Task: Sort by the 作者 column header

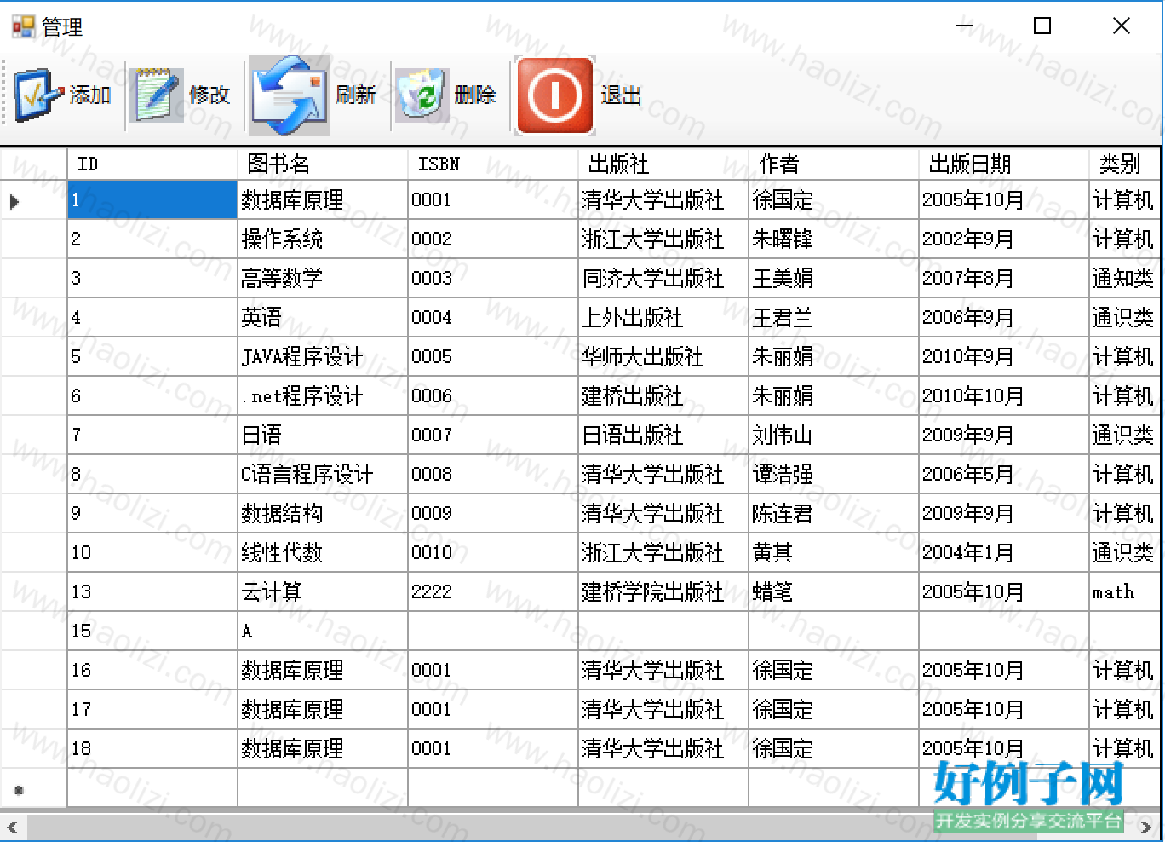Action: pos(834,164)
